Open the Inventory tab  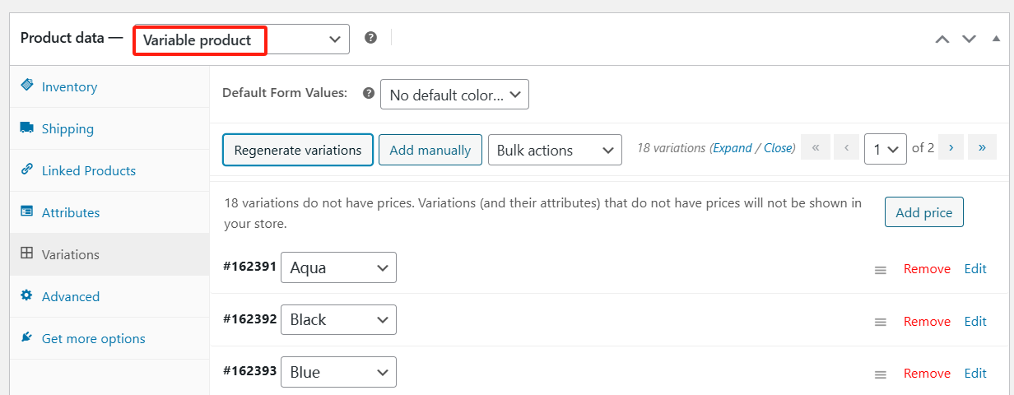(x=69, y=87)
